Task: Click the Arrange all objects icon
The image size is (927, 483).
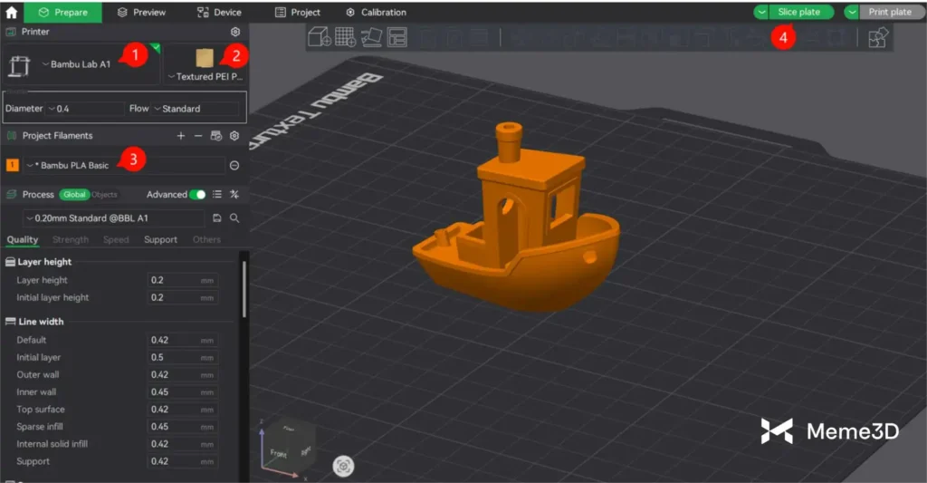Action: coord(397,37)
